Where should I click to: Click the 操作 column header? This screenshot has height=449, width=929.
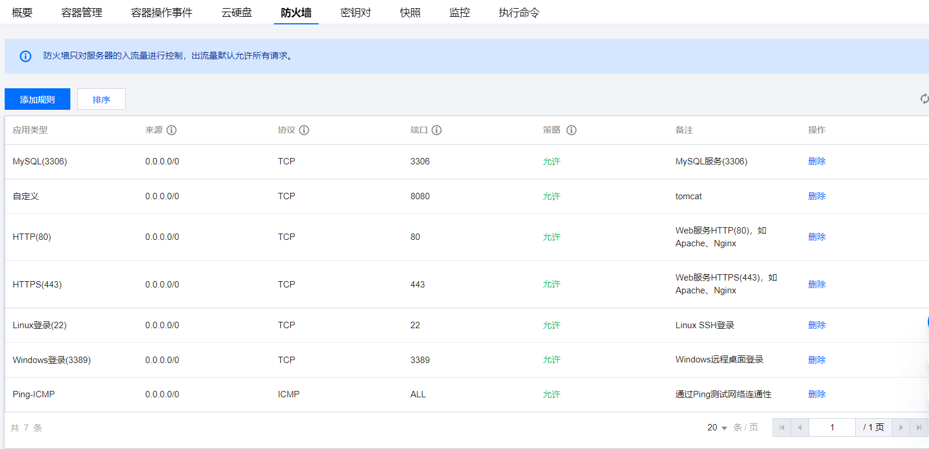click(817, 130)
